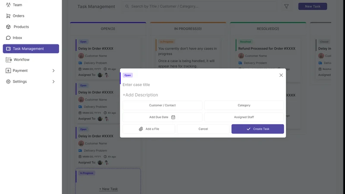Click the delivery truck icon on Refund card

point(240,63)
